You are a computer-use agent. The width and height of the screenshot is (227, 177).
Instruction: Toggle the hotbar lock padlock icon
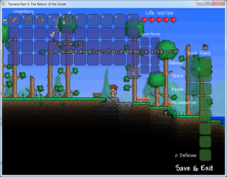coord(5,19)
